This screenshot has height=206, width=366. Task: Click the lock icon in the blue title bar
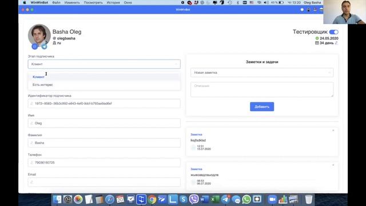(x=309, y=10)
